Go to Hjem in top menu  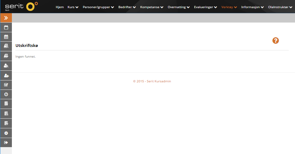(60, 7)
